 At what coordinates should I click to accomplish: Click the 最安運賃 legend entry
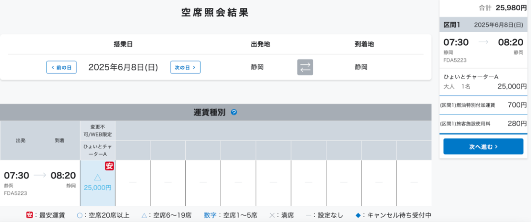(x=46, y=215)
